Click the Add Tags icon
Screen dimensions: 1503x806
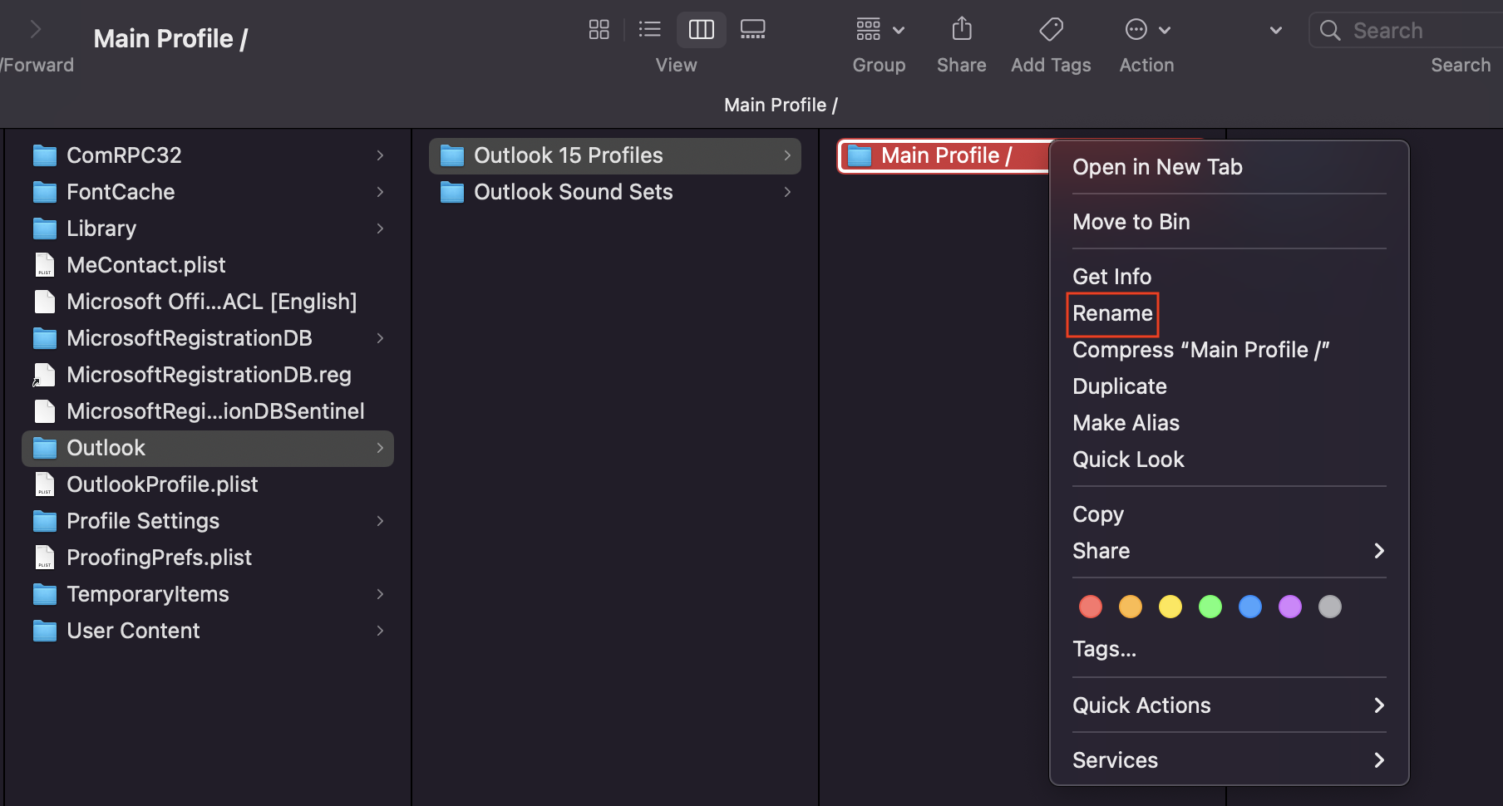click(1051, 30)
